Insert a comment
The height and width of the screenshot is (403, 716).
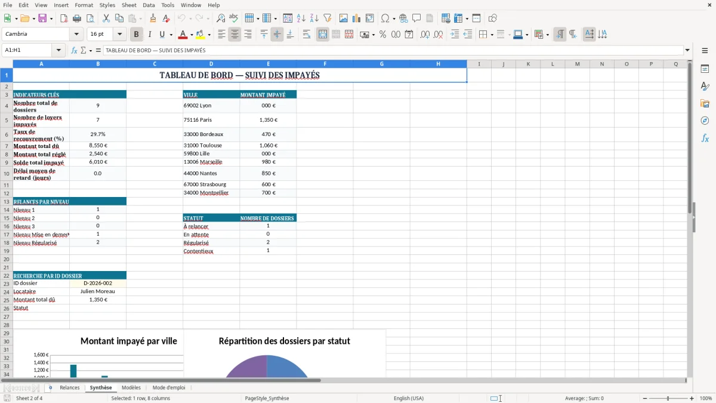[x=416, y=18]
